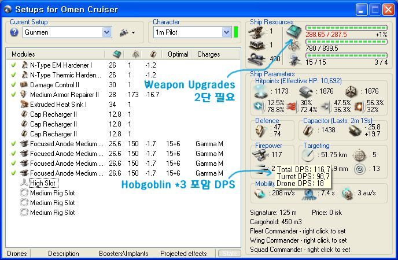The width and height of the screenshot is (398, 260).
Task: Toggle the Damage Control II checkmark
Action: 13,84
